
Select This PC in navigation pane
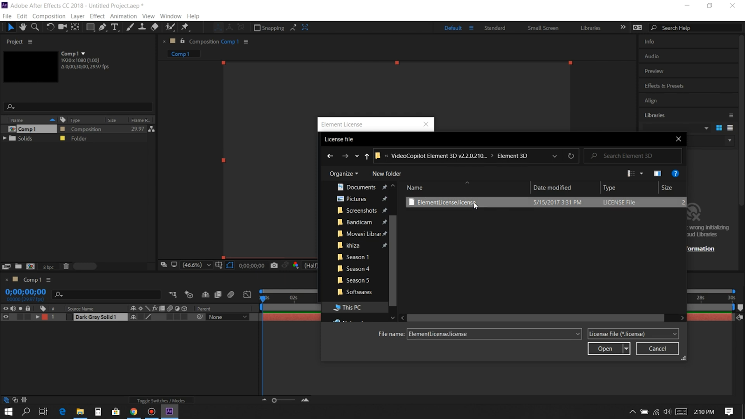point(351,307)
